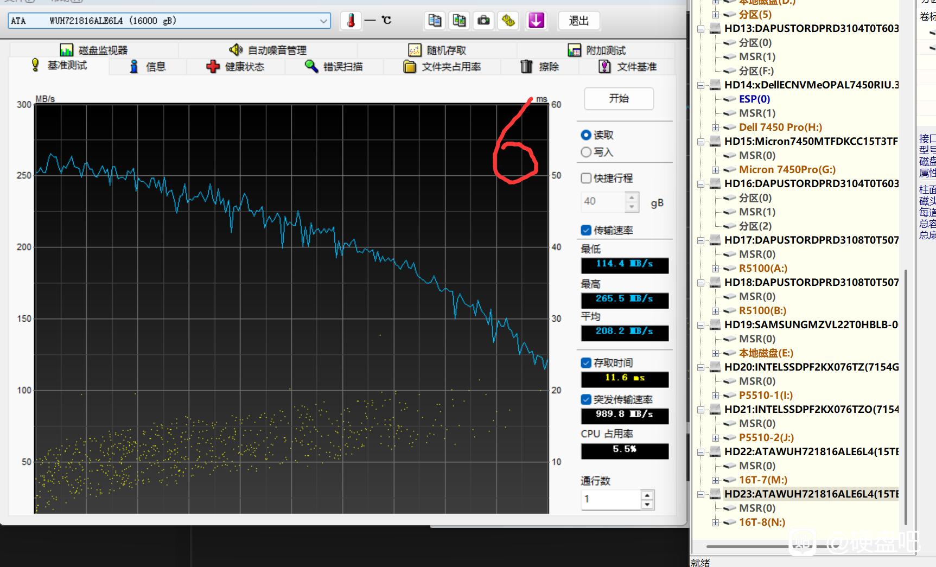Click the vertical scrollbar of disk tree
Screen dimensions: 936x567
click(x=905, y=397)
